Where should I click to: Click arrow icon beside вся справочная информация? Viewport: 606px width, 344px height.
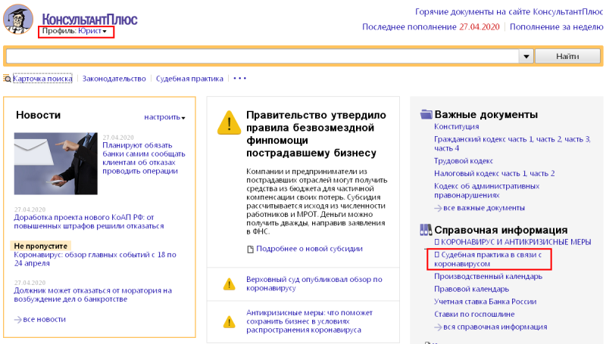pyautogui.click(x=438, y=327)
